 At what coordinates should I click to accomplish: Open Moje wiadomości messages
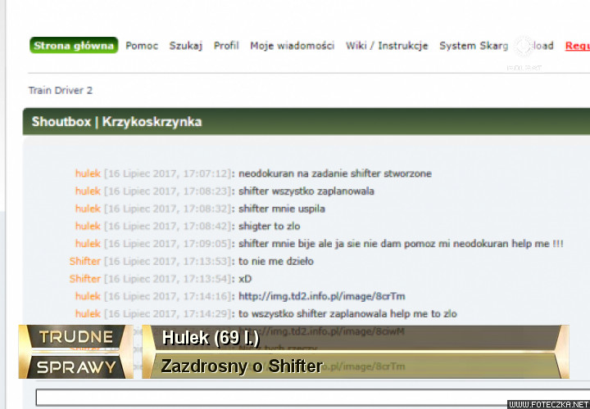pos(293,46)
